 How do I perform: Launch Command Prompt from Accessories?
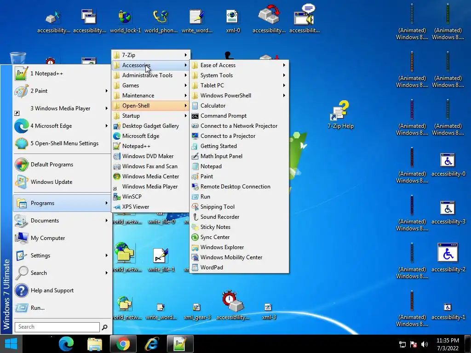pyautogui.click(x=239, y=116)
